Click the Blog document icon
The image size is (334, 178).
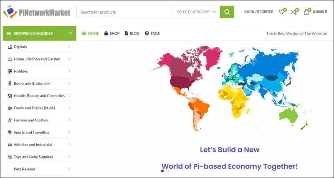127,33
